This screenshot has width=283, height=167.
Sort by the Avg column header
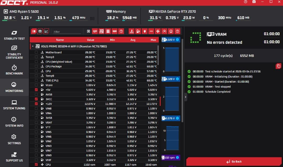click(133, 40)
